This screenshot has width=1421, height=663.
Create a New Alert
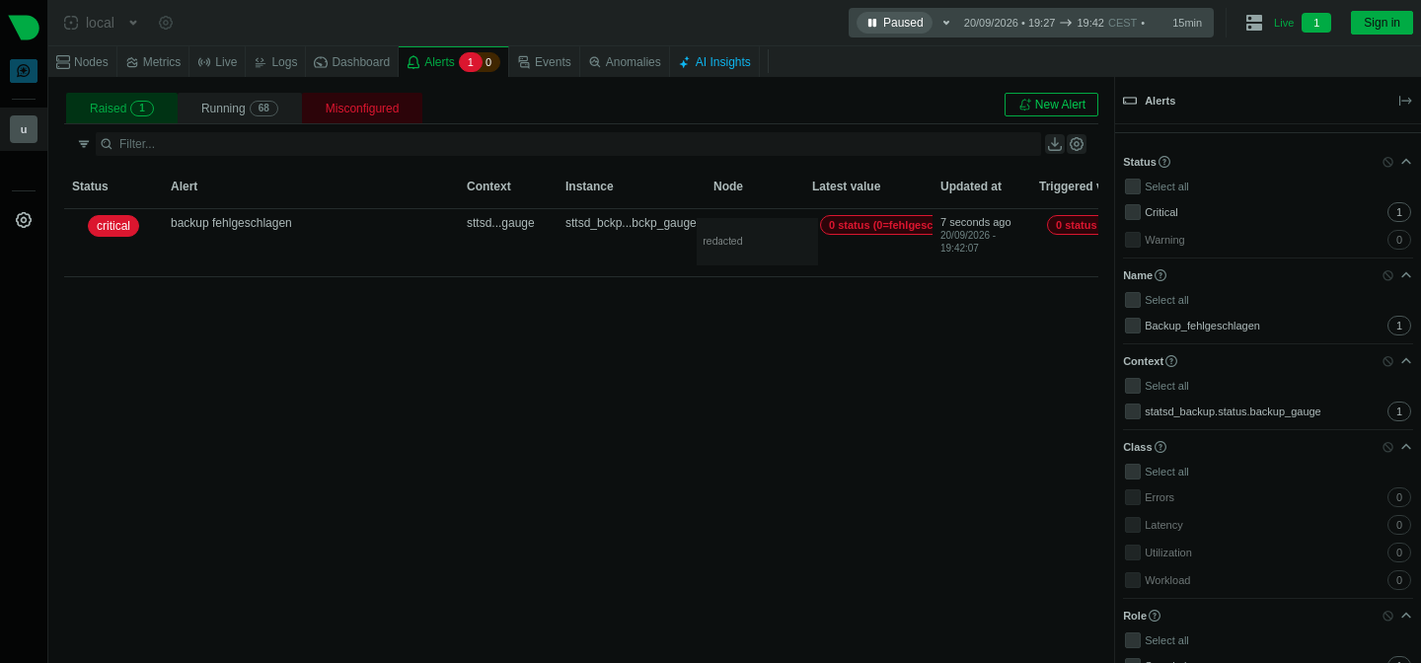(1051, 105)
